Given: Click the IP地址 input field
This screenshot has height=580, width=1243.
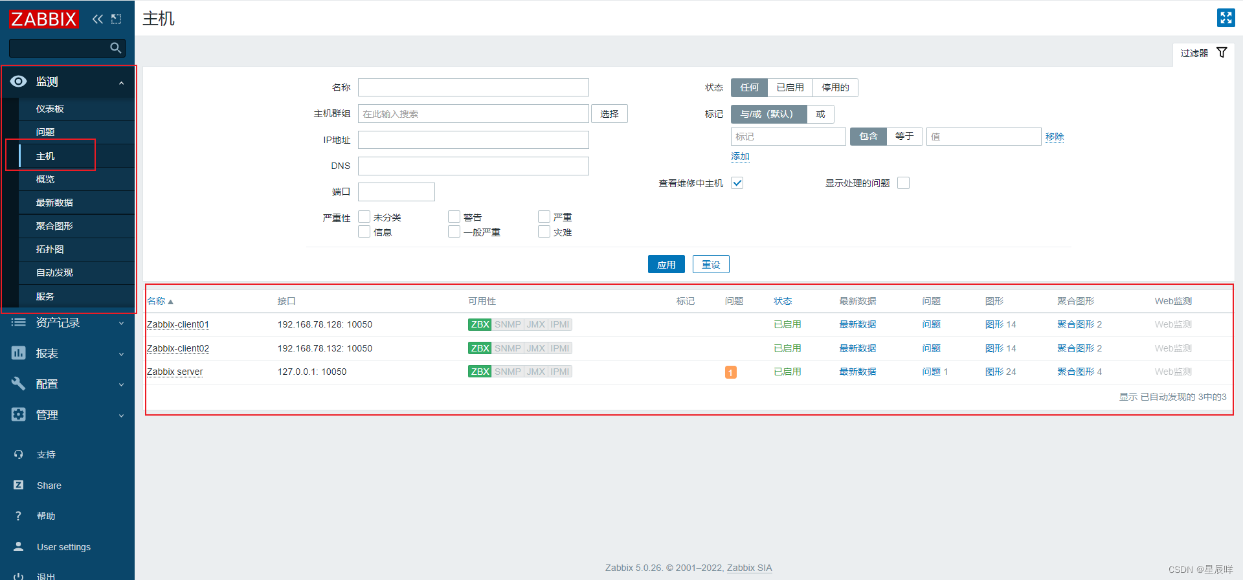Looking at the screenshot, I should [x=473, y=140].
